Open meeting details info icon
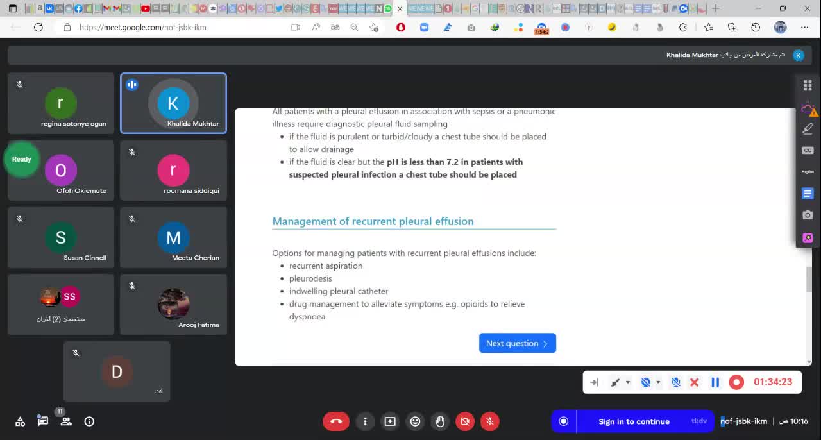This screenshot has width=821, height=440. 89,421
